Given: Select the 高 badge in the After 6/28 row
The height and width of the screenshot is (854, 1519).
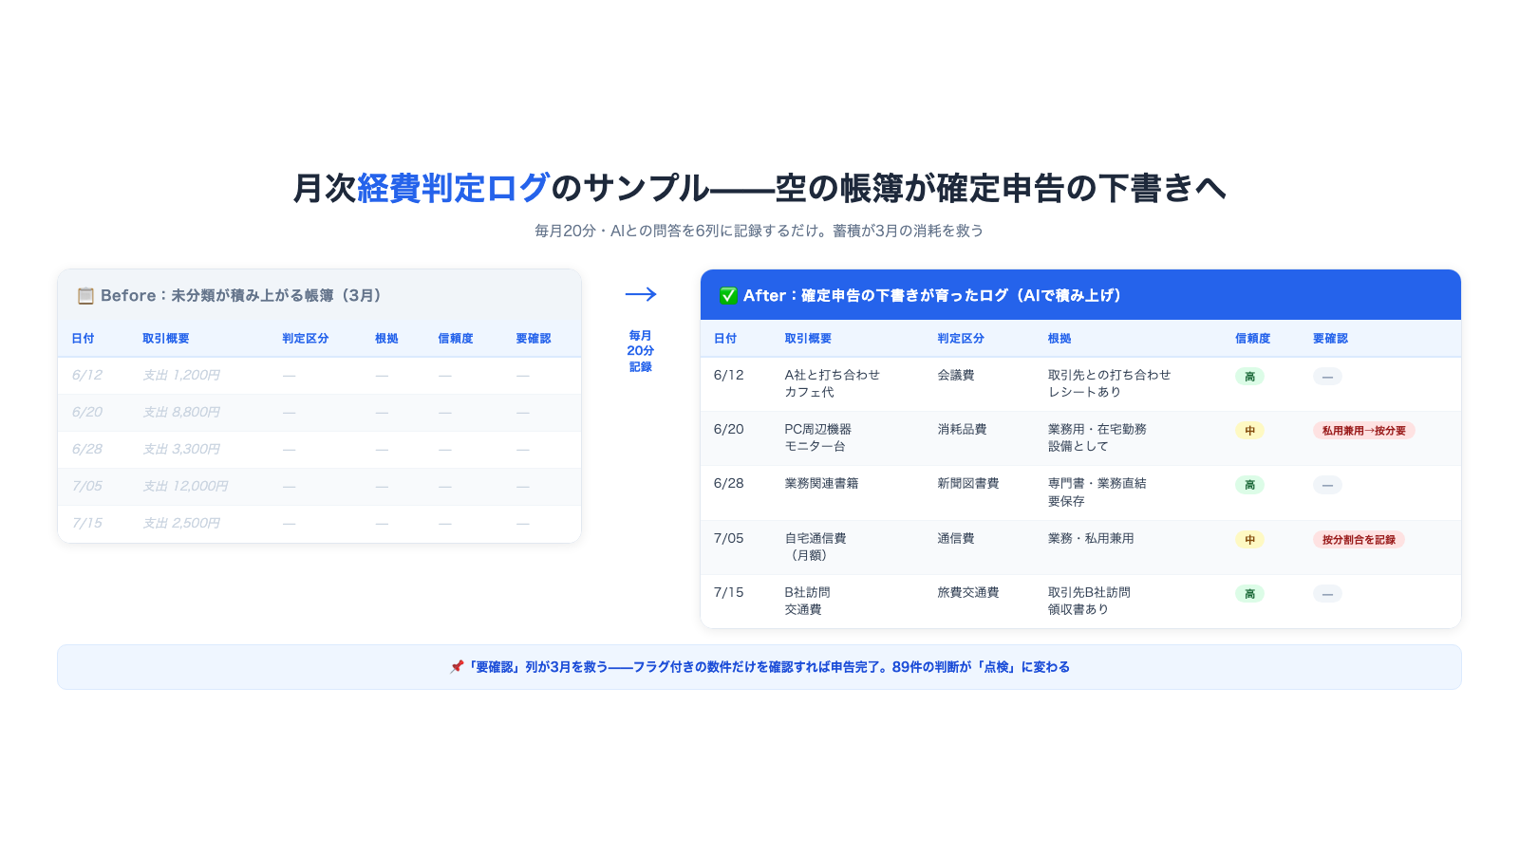Looking at the screenshot, I should pyautogui.click(x=1249, y=485).
